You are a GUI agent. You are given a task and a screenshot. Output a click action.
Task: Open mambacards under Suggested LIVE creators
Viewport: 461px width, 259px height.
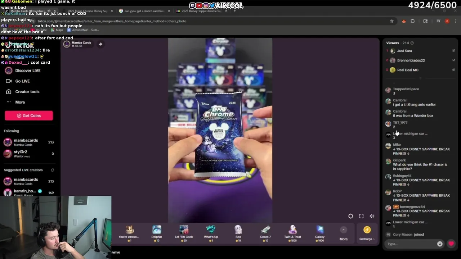[28, 181]
